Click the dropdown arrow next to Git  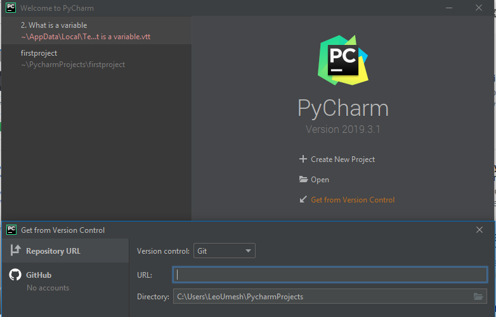point(248,251)
